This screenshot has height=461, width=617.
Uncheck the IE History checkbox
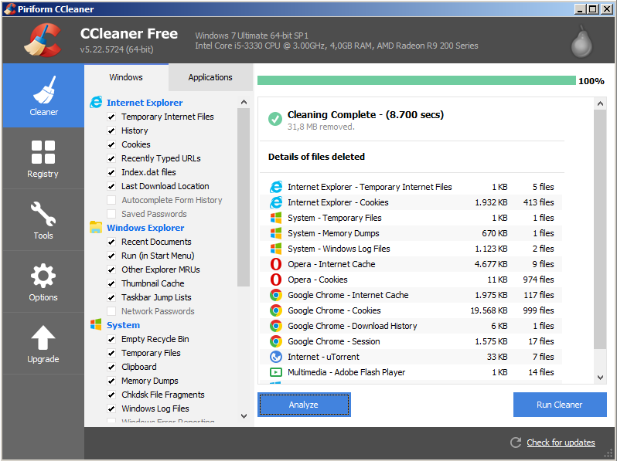point(111,131)
